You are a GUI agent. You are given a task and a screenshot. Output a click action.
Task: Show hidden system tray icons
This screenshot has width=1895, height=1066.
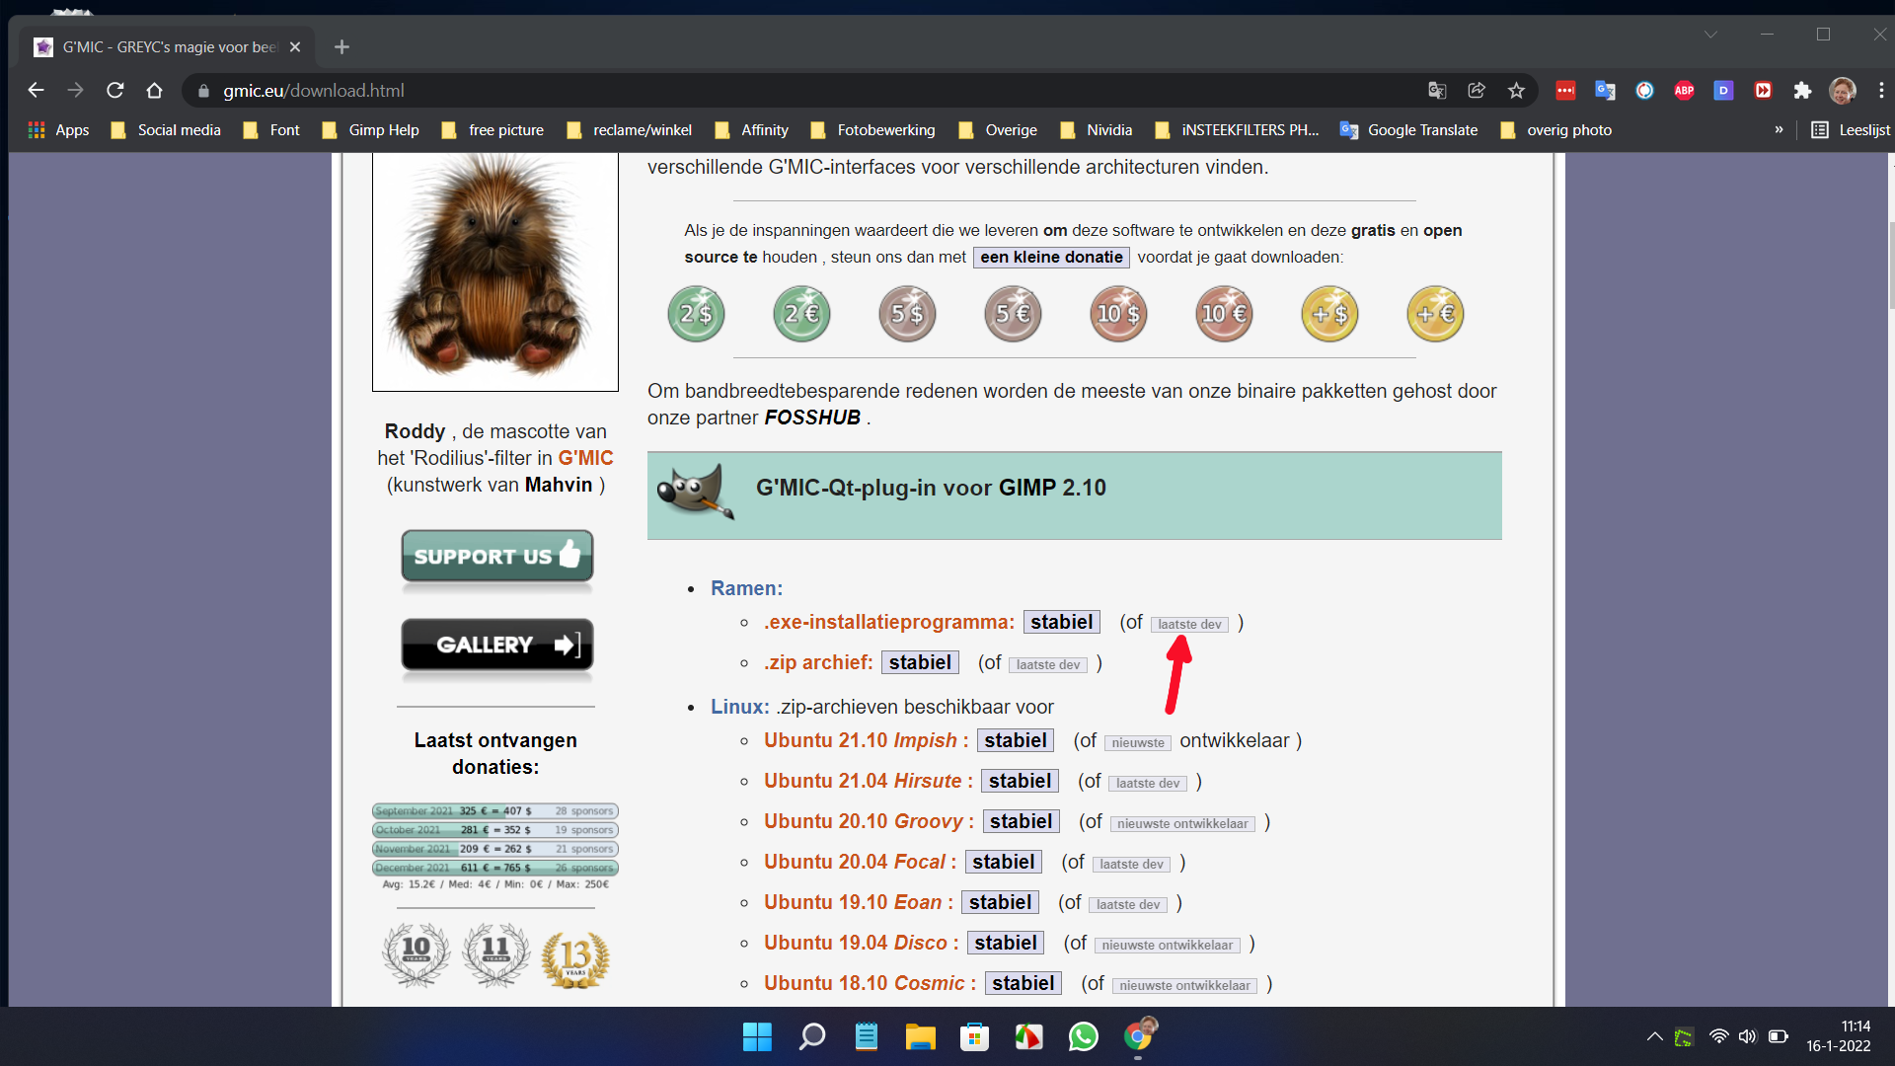1654,1036
